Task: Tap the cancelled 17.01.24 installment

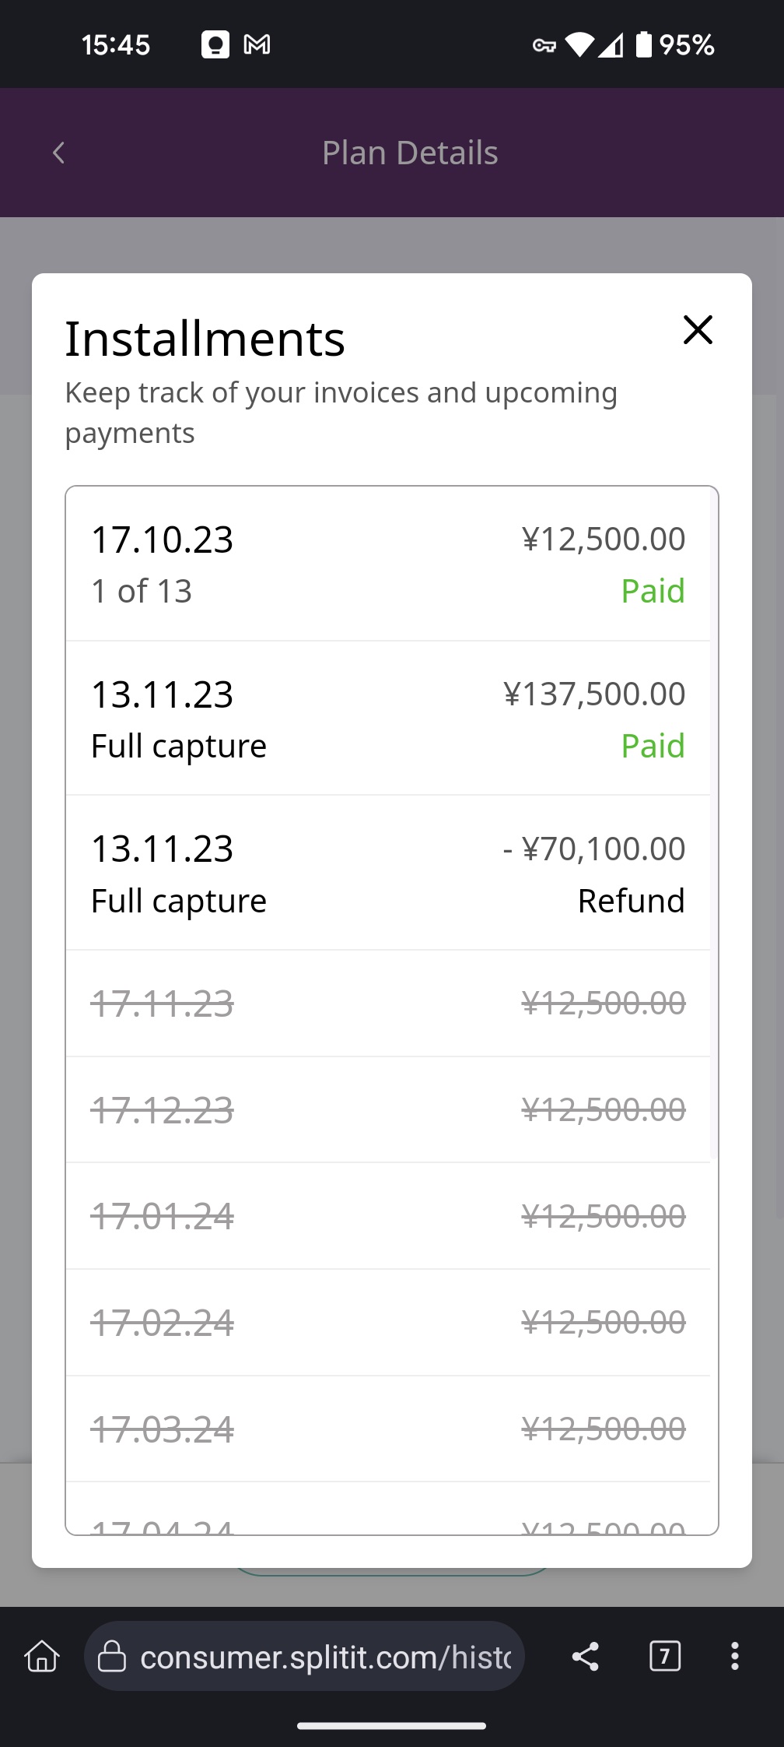Action: (x=388, y=1216)
